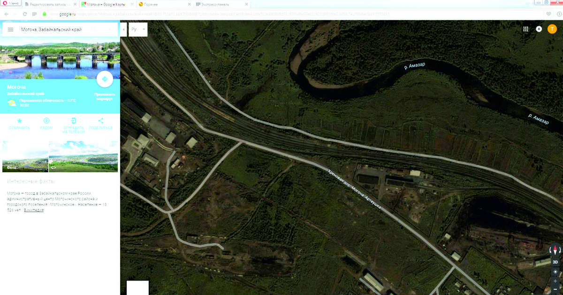Toggle map layer using bottom-left square
Screen dimensions: 563x295
coord(137,287)
